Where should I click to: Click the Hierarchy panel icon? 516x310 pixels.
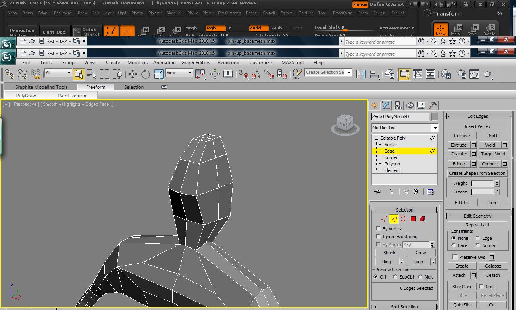pos(397,105)
